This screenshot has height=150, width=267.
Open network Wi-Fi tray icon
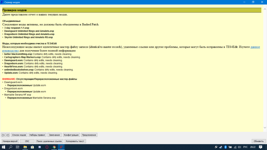(235, 147)
